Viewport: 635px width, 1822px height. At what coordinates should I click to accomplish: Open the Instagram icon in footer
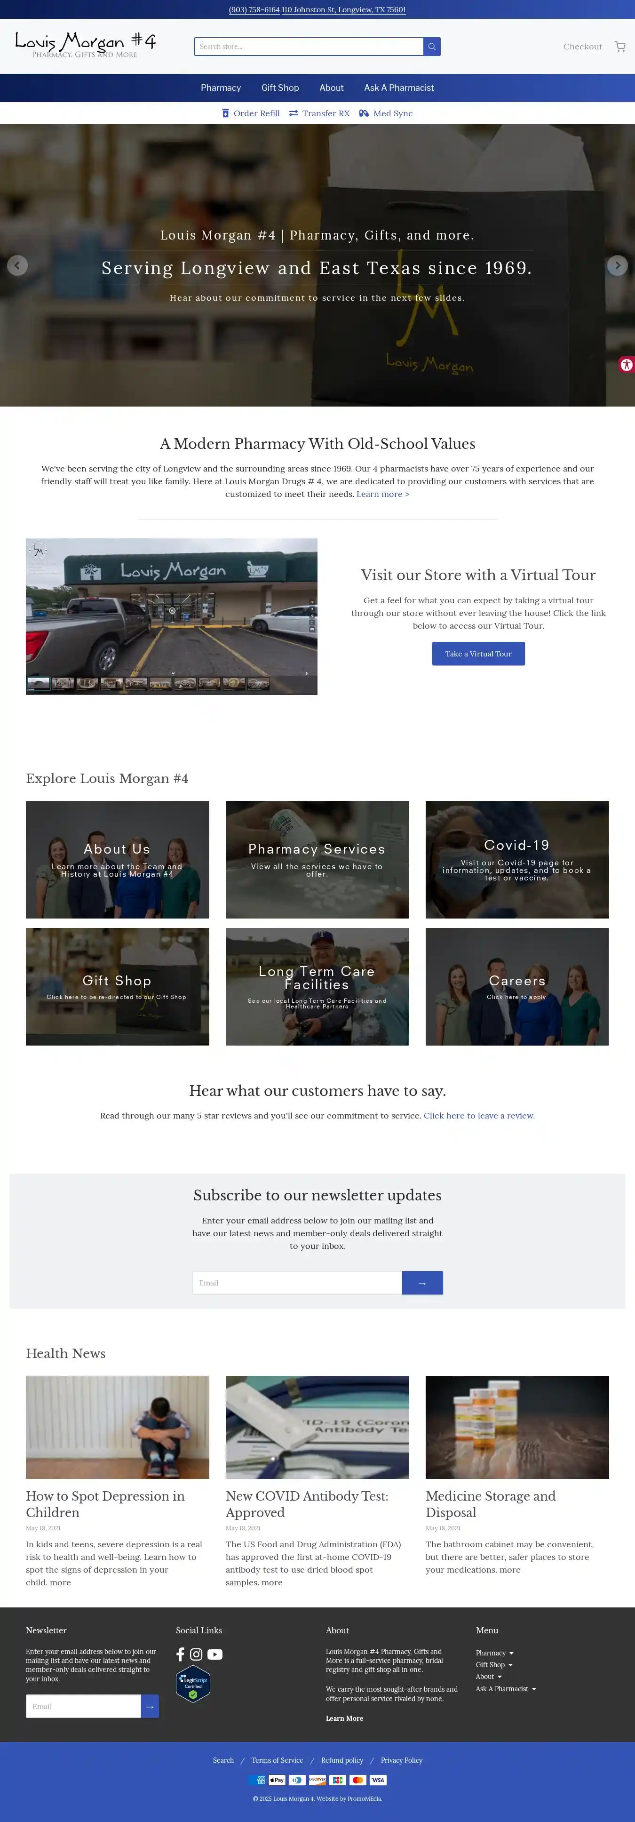coord(197,1654)
